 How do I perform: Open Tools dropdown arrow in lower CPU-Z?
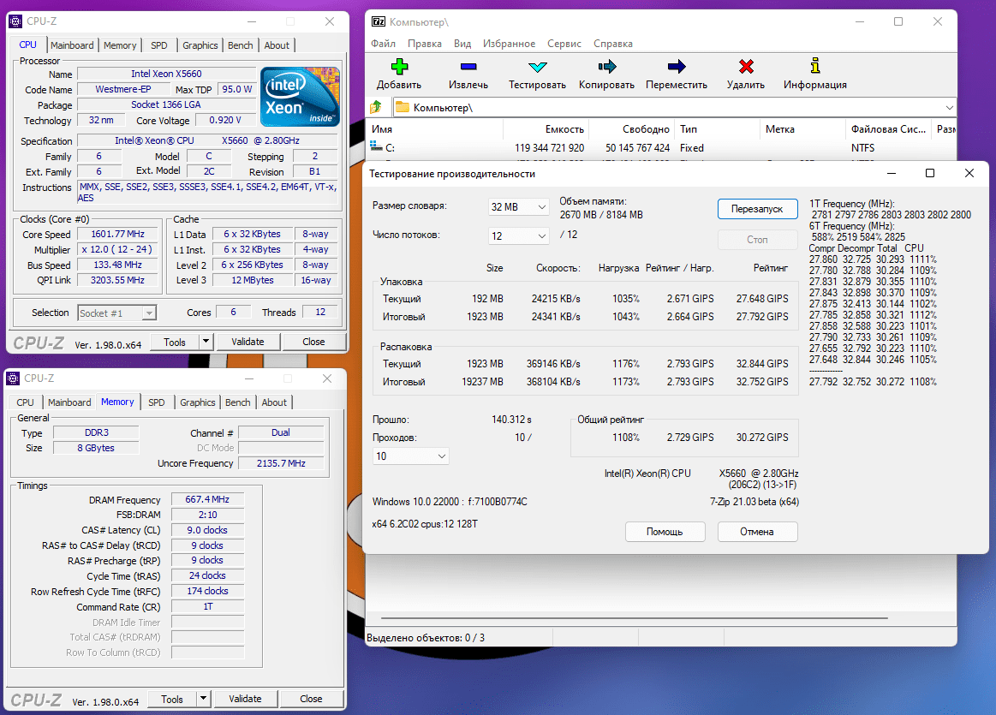(203, 699)
